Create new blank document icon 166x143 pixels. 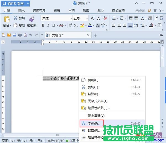4,35
